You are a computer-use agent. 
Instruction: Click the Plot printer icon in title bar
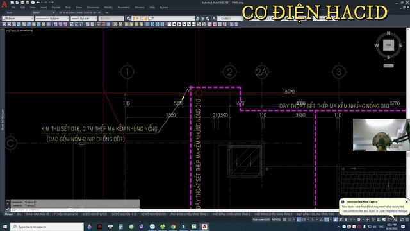33,3
